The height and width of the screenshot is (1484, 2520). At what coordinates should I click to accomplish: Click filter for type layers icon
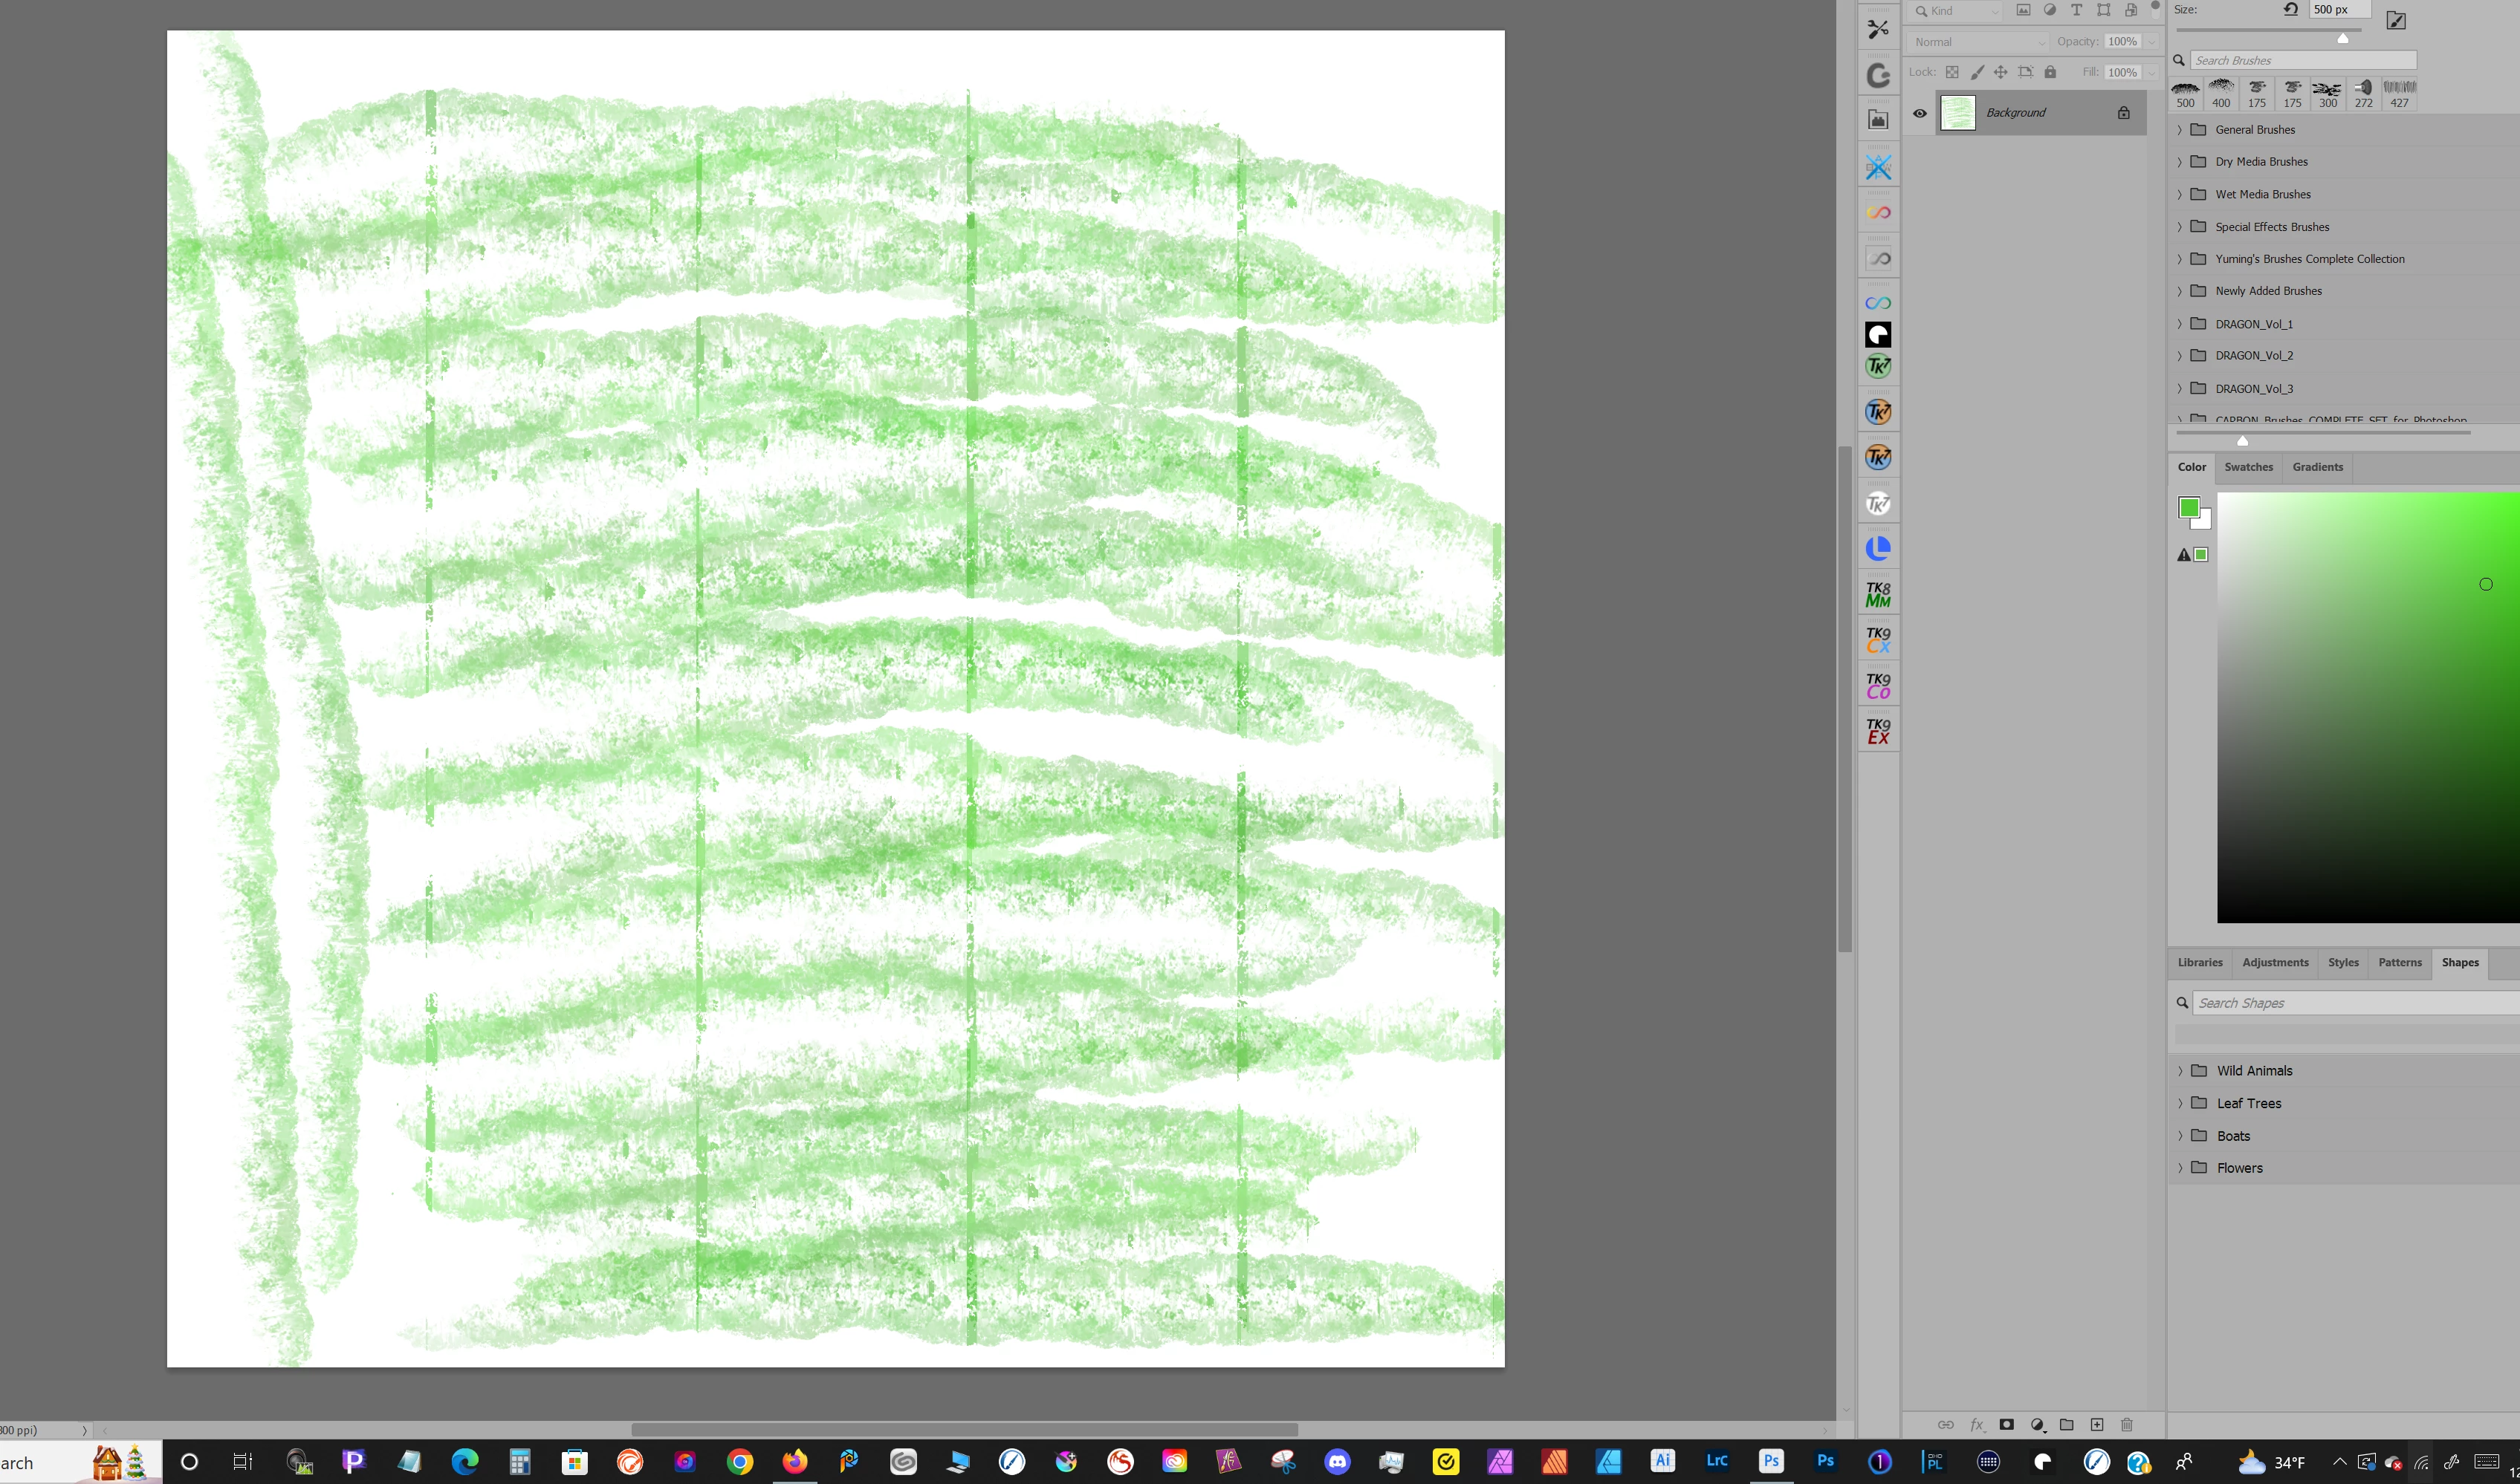click(2076, 10)
